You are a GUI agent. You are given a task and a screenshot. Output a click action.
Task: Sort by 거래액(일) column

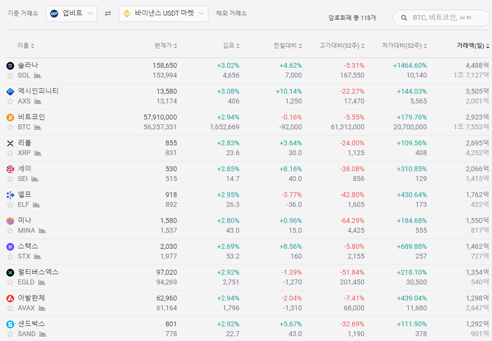tap(473, 46)
